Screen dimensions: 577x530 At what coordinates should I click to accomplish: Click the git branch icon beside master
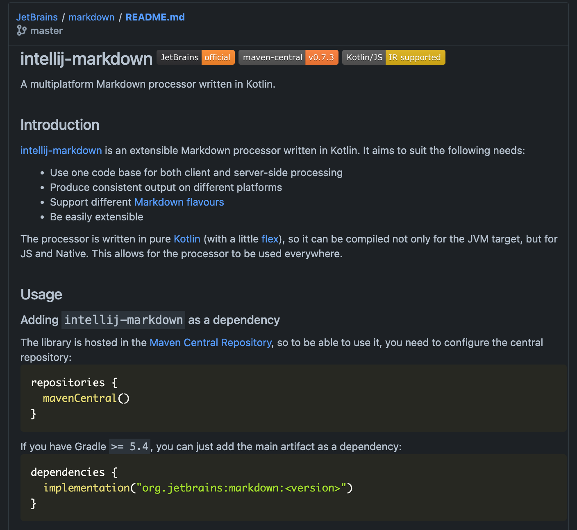pos(22,30)
